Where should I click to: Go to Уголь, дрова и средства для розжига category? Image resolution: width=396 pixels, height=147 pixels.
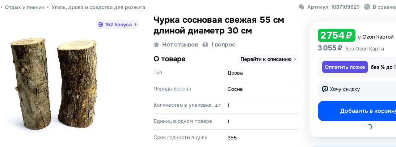tap(98, 7)
